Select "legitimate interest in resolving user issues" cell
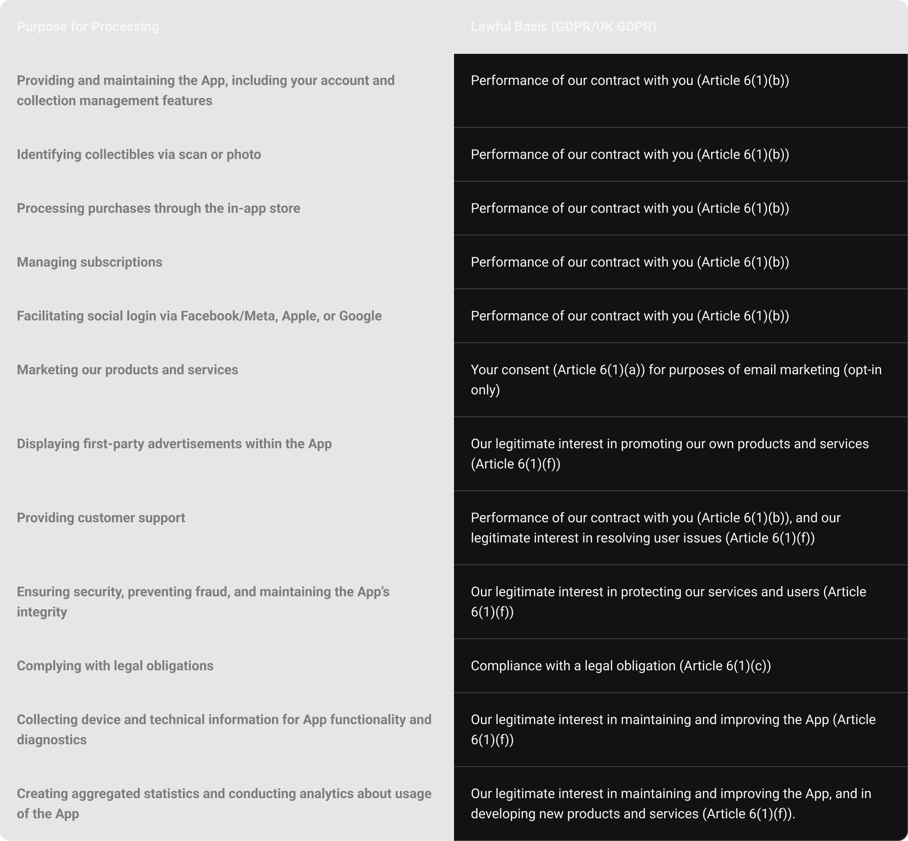Viewport: 908px width, 841px height. 655,528
